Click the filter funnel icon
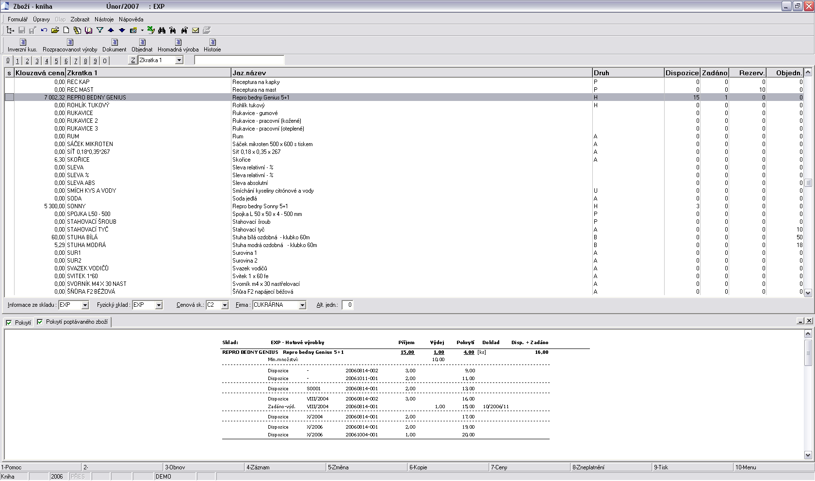Image resolution: width=815 pixels, height=481 pixels. coord(100,30)
